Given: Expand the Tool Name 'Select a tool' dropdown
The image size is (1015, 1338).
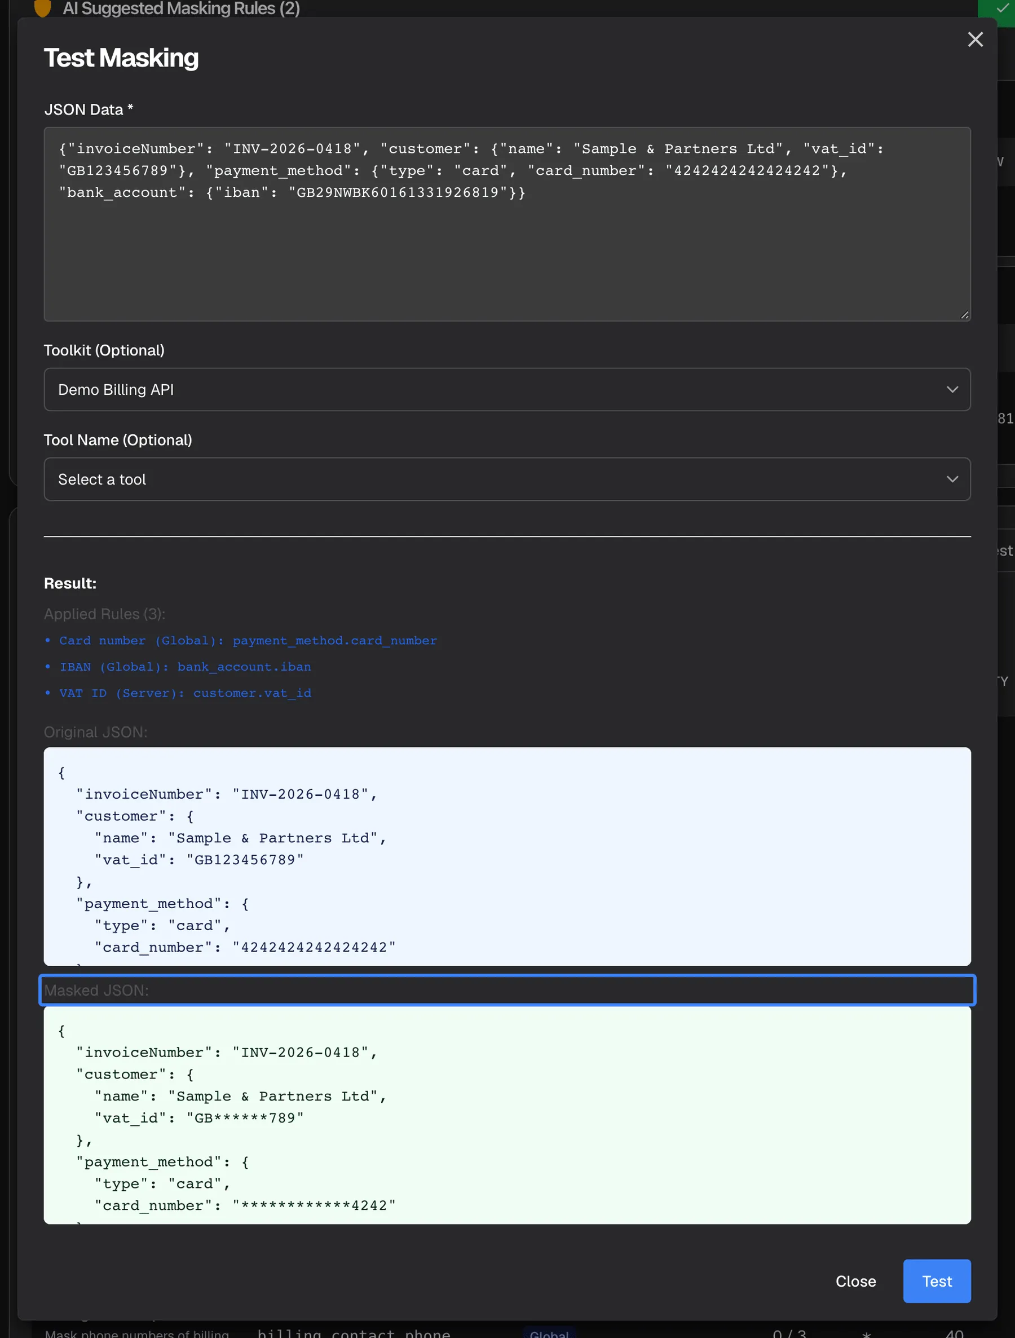Looking at the screenshot, I should click(x=507, y=479).
